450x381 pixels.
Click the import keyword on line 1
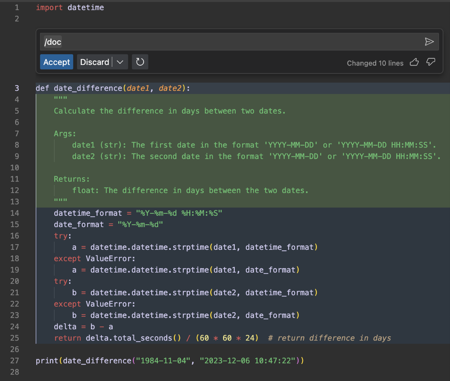pos(49,8)
